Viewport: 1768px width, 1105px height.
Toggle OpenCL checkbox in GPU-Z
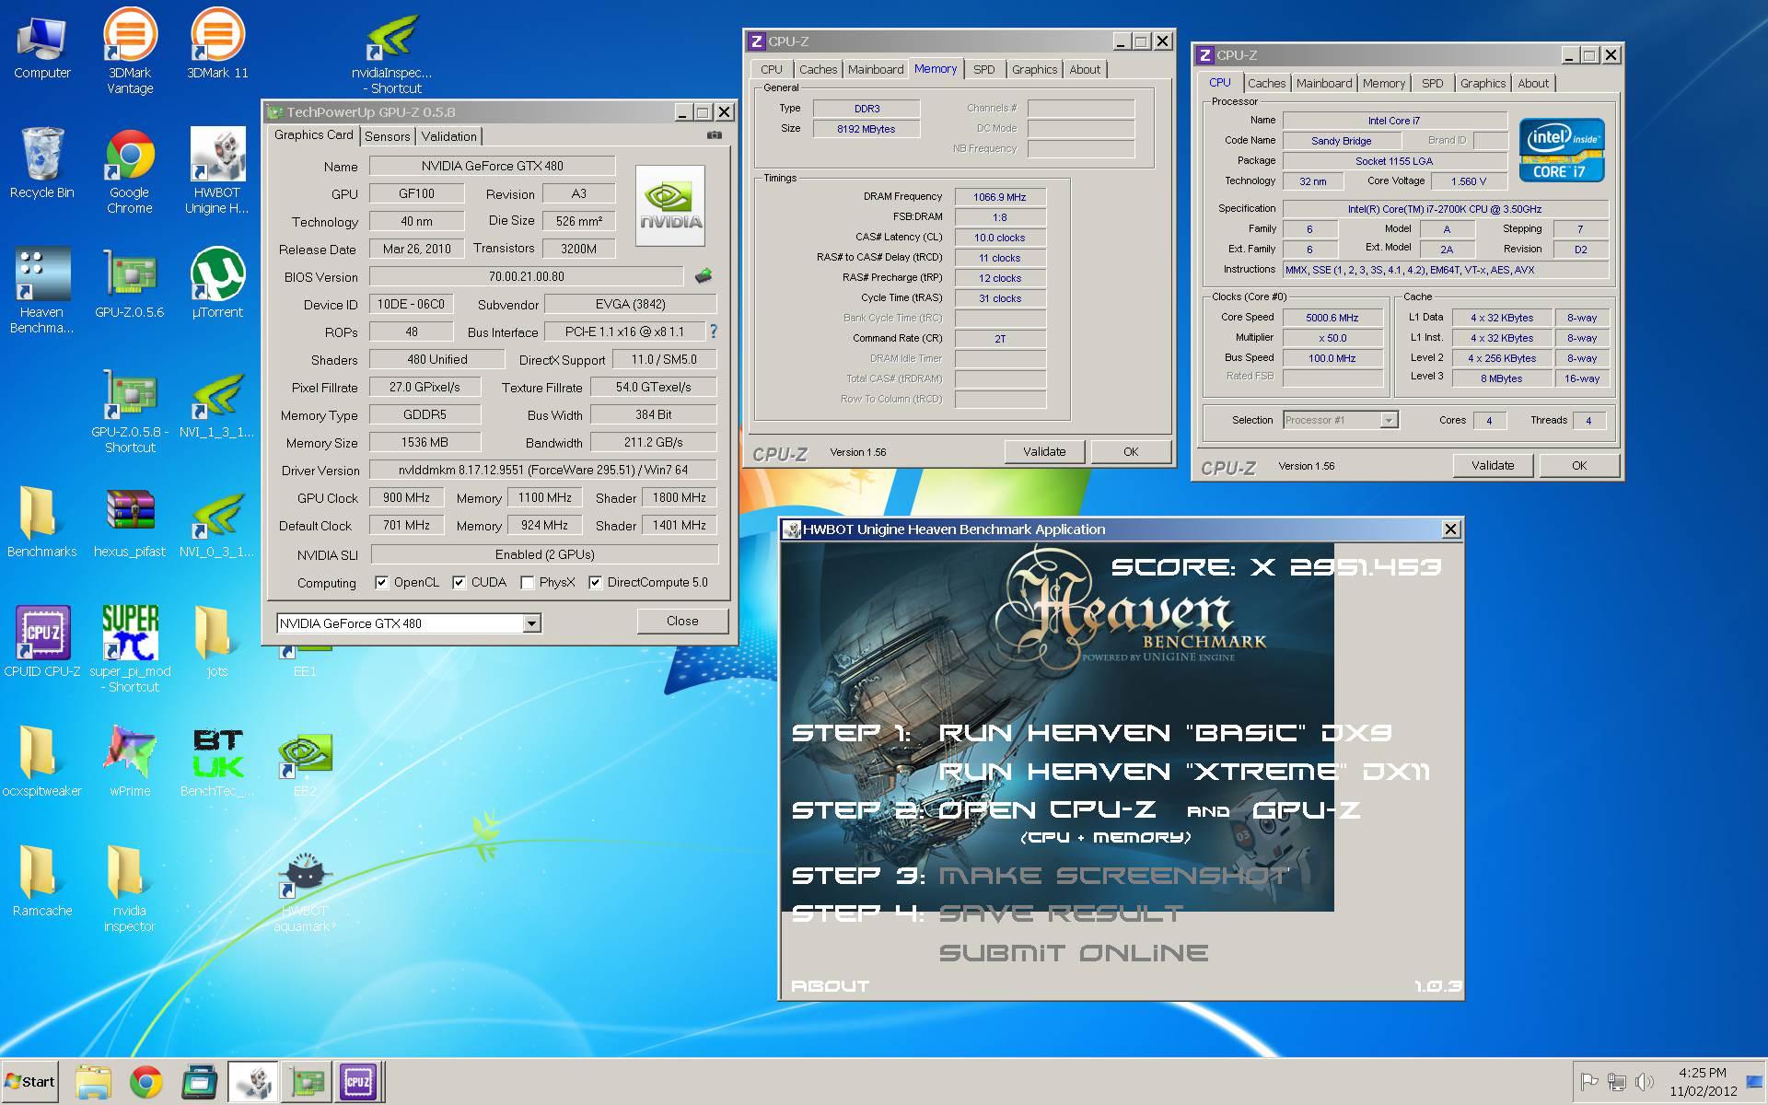[381, 582]
